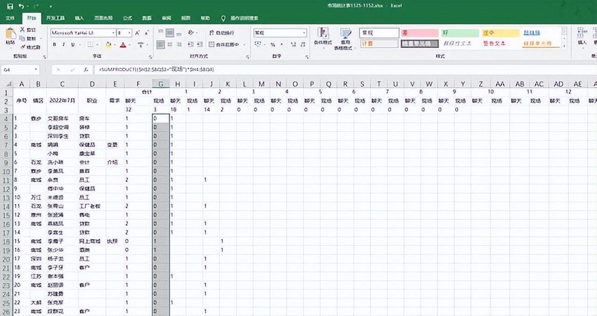Open the ribbon Insert cells button
This screenshot has height=316, width=597.
point(582,36)
